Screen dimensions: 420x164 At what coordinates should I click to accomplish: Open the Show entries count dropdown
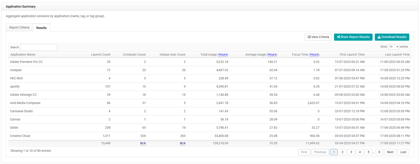[x=393, y=47]
